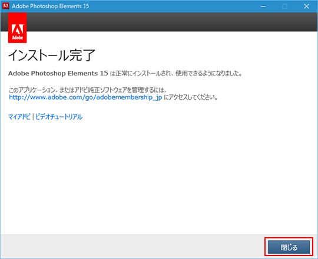
Task: Click the dark gray header band beside the logo
Action: click(172, 22)
